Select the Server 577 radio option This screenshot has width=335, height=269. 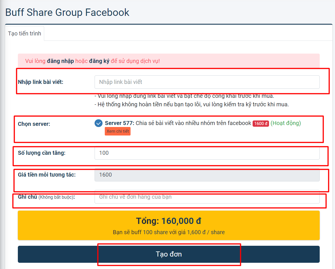click(99, 123)
